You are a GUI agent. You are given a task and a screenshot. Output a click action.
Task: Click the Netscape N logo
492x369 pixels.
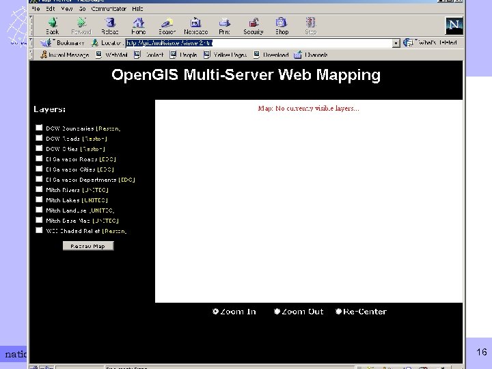[454, 25]
